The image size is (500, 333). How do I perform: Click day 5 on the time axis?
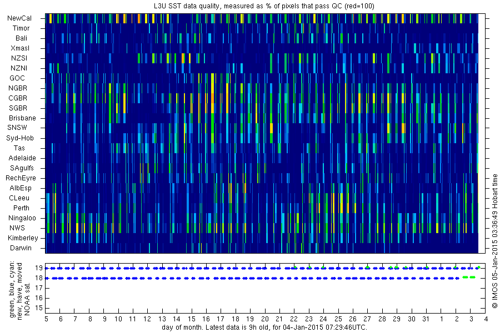pos(46,319)
